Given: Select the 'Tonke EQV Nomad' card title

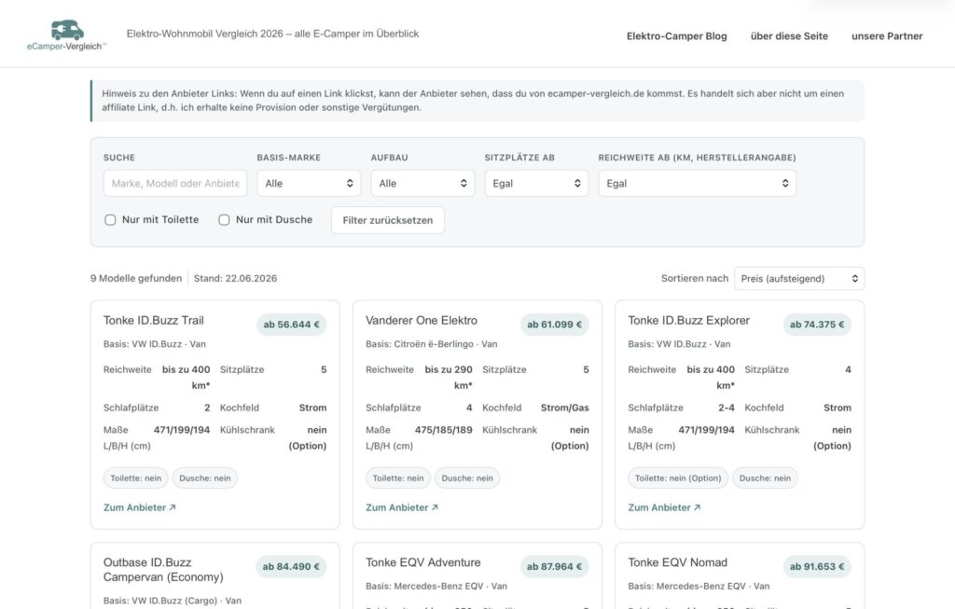Looking at the screenshot, I should 678,562.
